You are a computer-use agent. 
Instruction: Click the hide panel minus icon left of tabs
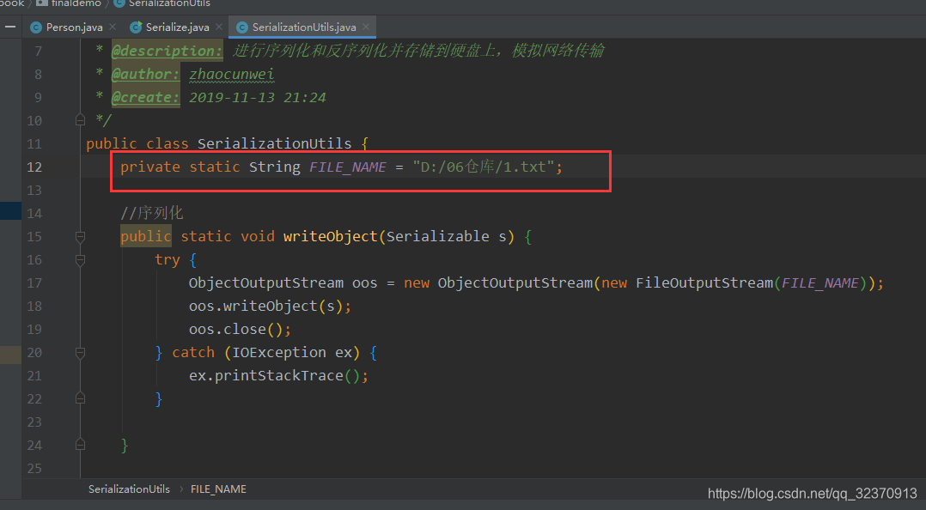pos(10,27)
